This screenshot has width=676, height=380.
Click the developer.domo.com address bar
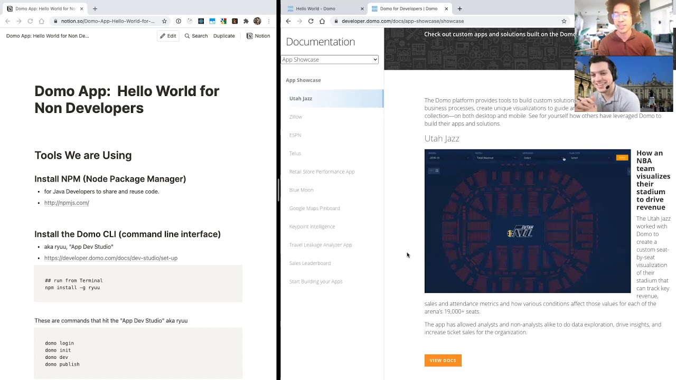450,21
